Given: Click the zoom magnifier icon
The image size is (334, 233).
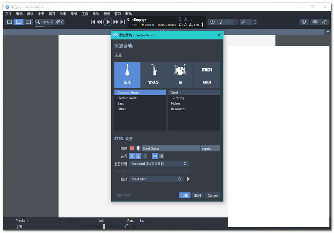Looking at the screenshot, I should pos(38,22).
